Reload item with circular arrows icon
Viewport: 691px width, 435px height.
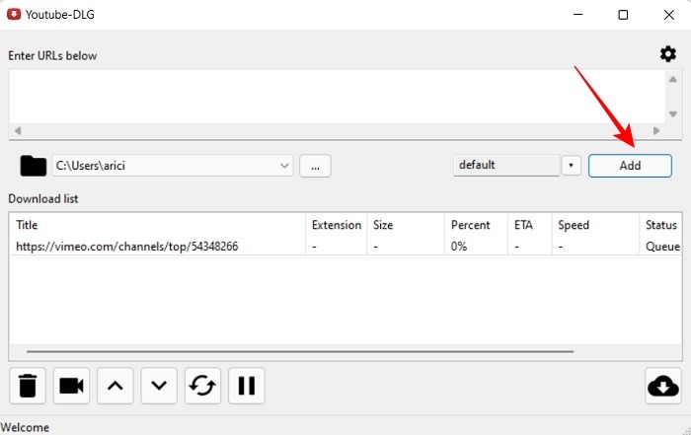202,386
